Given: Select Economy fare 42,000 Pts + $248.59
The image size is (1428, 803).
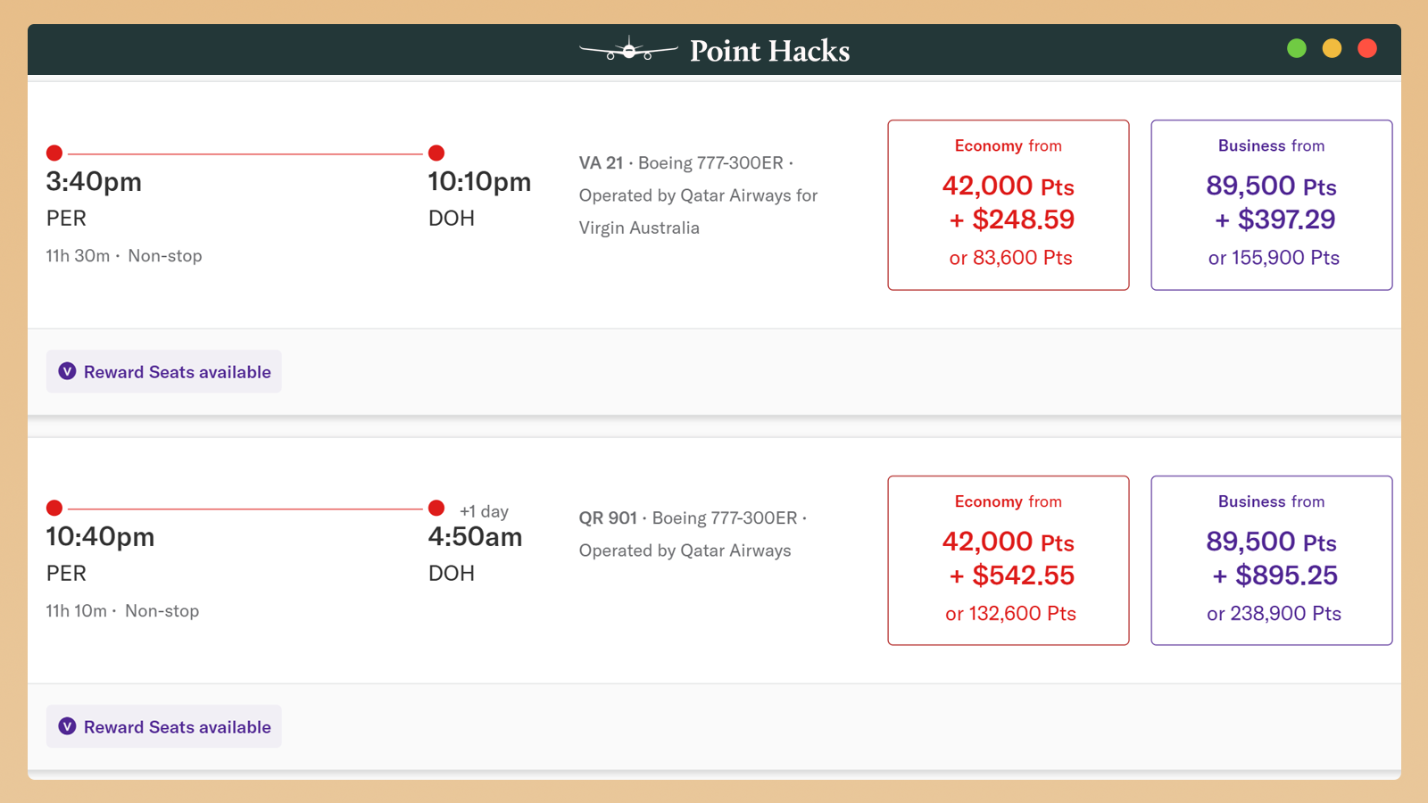Looking at the screenshot, I should click(1008, 205).
